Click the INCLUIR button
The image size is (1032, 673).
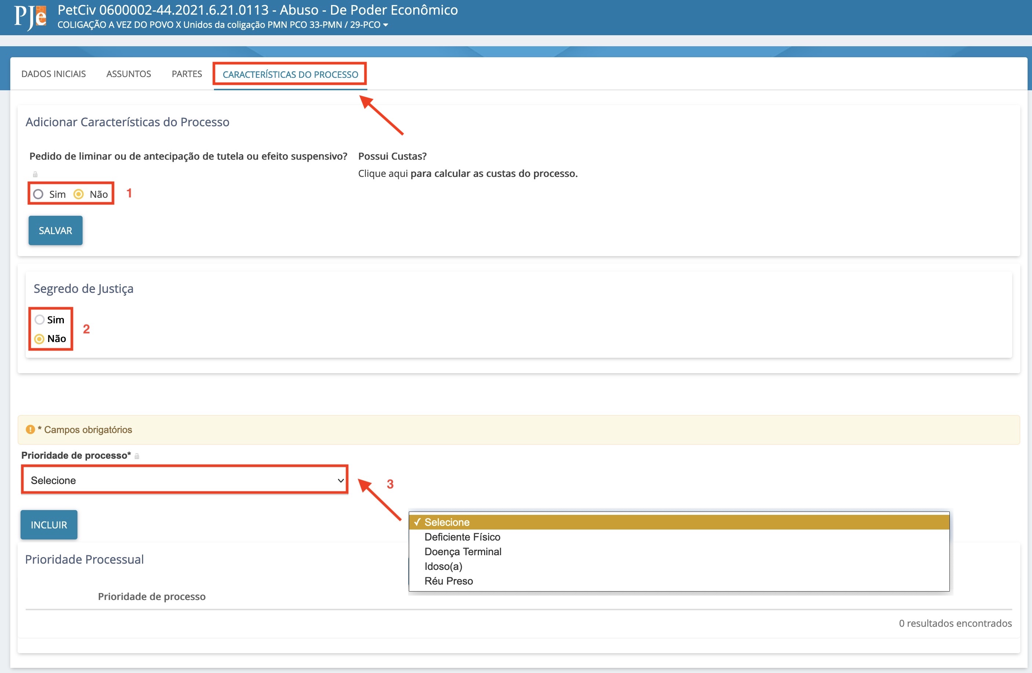49,525
